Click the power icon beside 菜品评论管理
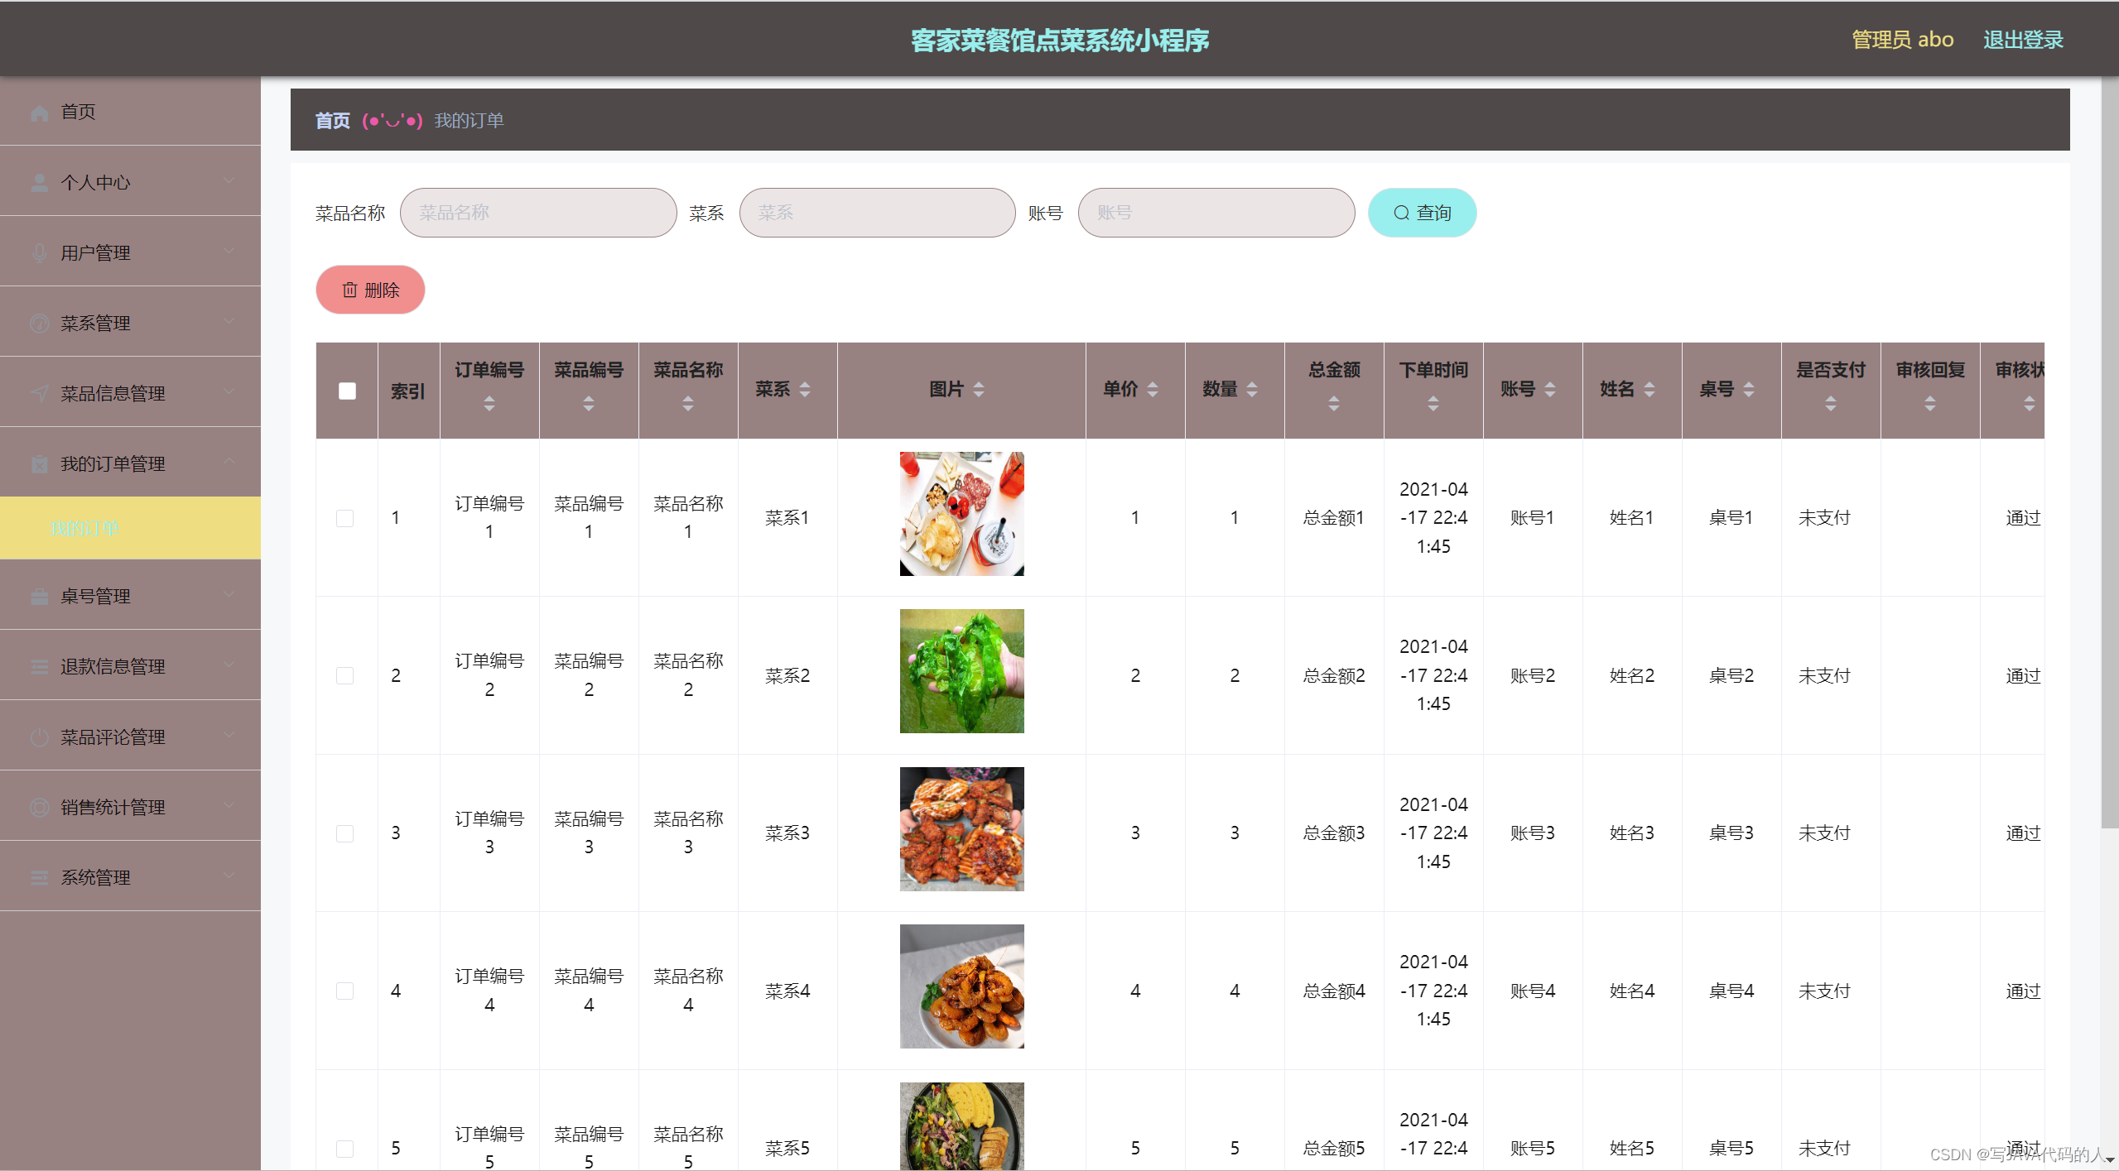2119x1171 pixels. (39, 737)
